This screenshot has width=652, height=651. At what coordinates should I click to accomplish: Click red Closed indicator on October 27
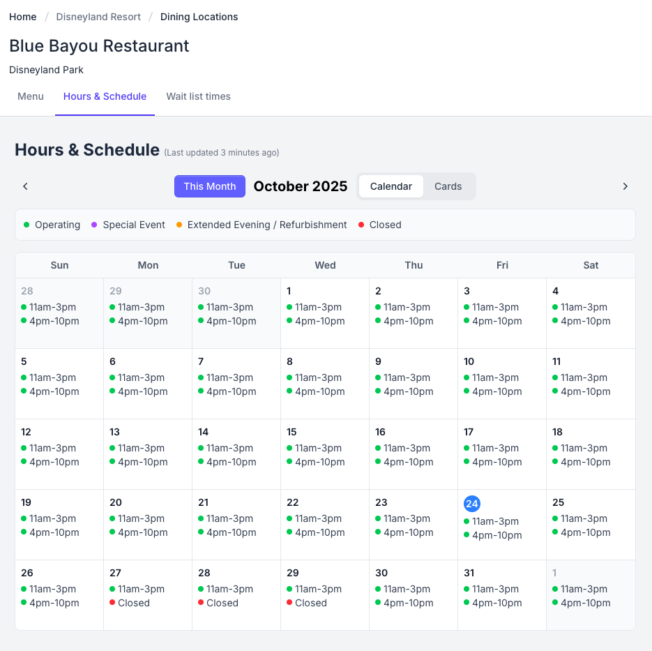click(x=112, y=603)
